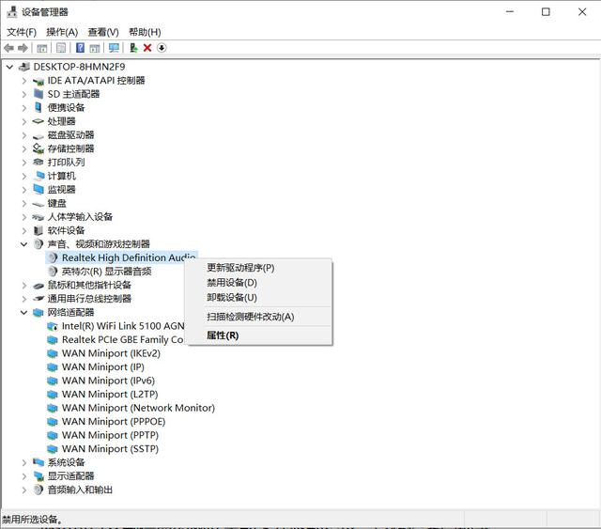Expand the 显示适配器 node

coord(24,476)
